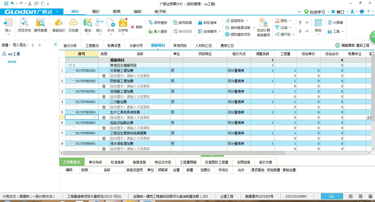The height and width of the screenshot is (202, 375).
Task: Open the 过滤 filter tool
Action: pos(283,27)
